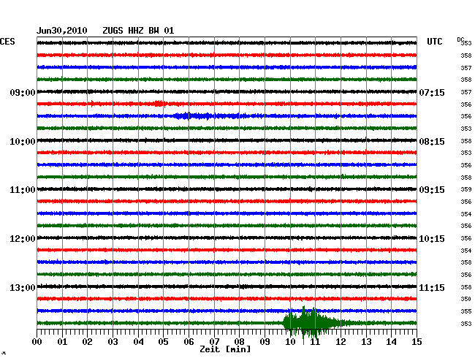Image resolution: width=475 pixels, height=361 pixels.
Task: Click minute tick label "14"
Action: 391,341
